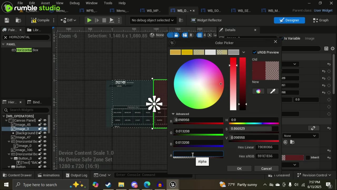
Task: Select the first gold saved color swatch
Action: [175, 52]
